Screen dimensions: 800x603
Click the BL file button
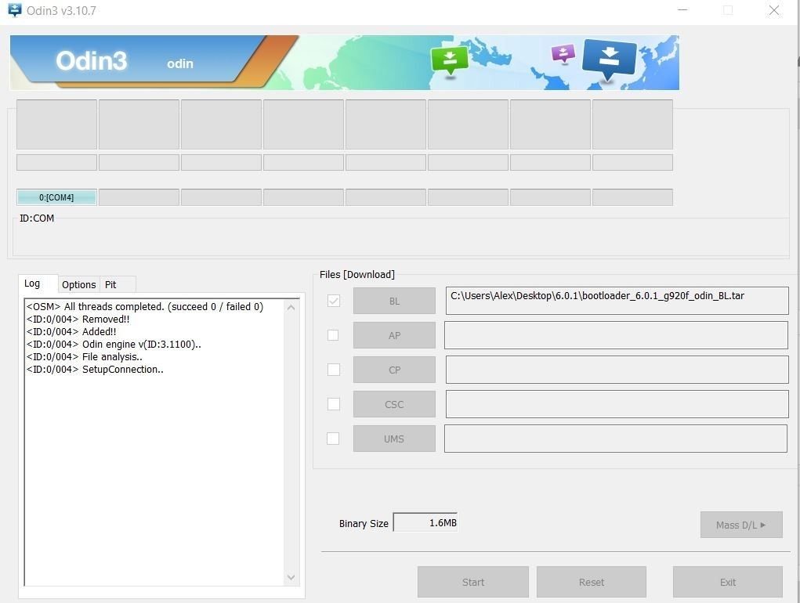click(394, 301)
